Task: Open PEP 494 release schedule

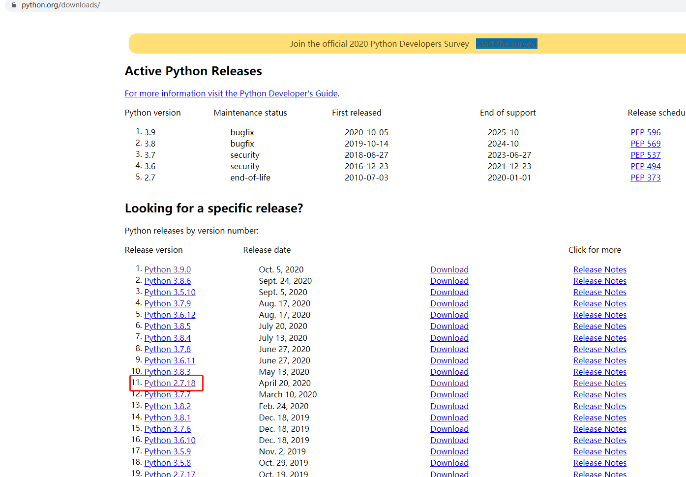Action: click(646, 166)
